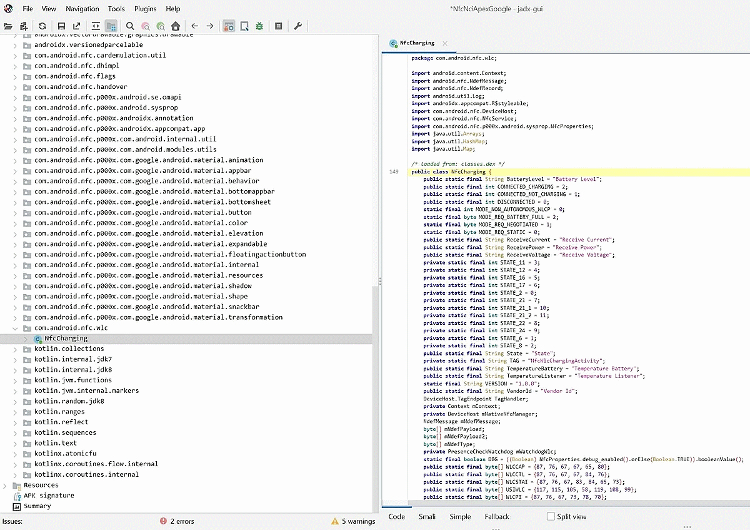Open APK signature in the tree
This screenshot has width=750, height=530.
click(x=49, y=496)
